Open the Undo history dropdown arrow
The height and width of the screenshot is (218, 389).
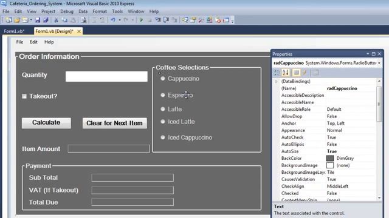(x=120, y=20)
